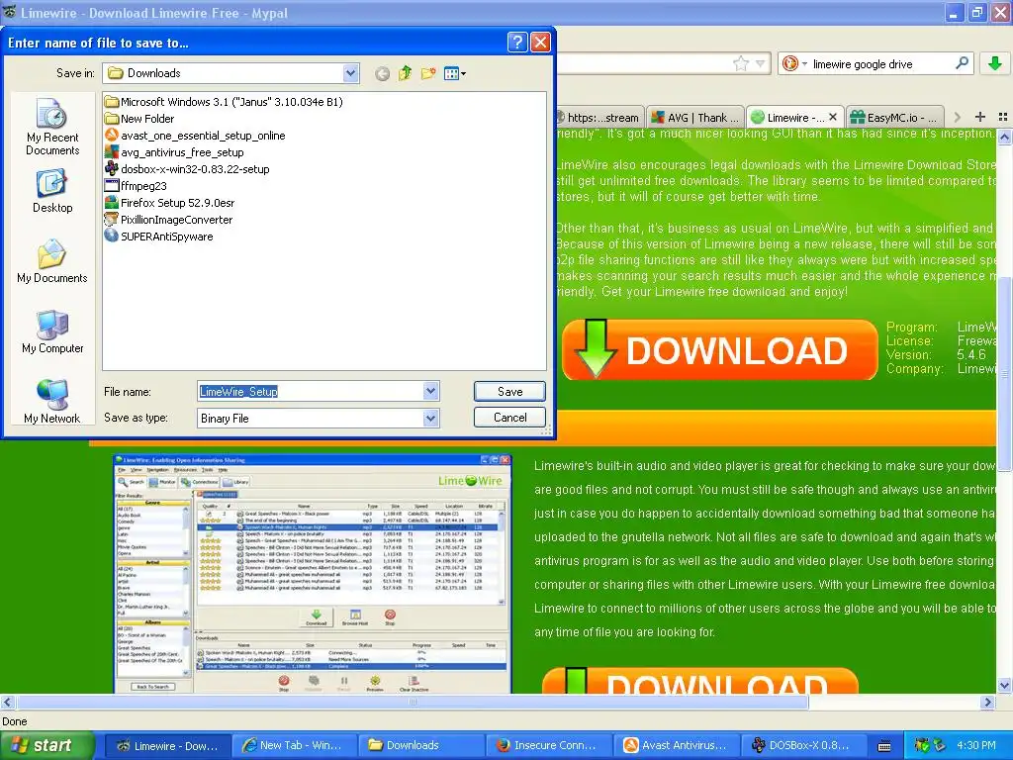The height and width of the screenshot is (760, 1013).
Task: Open the Mypal downloads arrow button
Action: coord(995,63)
